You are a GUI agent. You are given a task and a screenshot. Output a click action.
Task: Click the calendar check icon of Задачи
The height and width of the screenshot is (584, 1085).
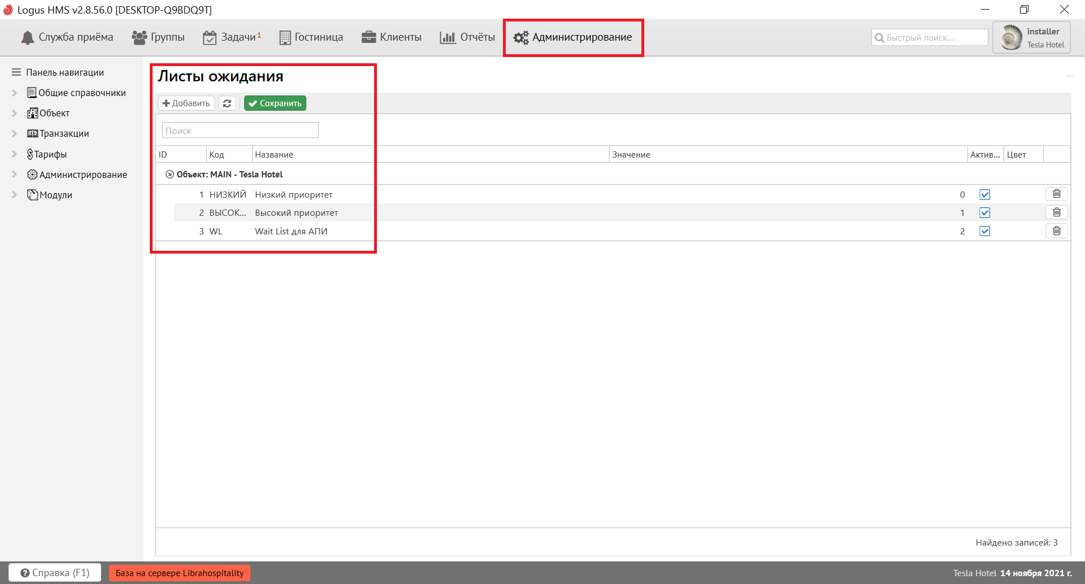(210, 38)
